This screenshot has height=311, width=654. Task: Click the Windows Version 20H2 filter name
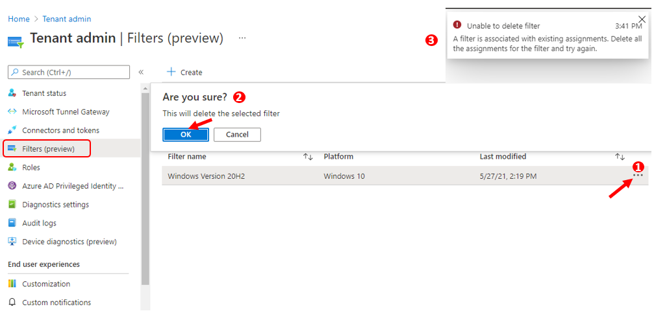coord(206,176)
